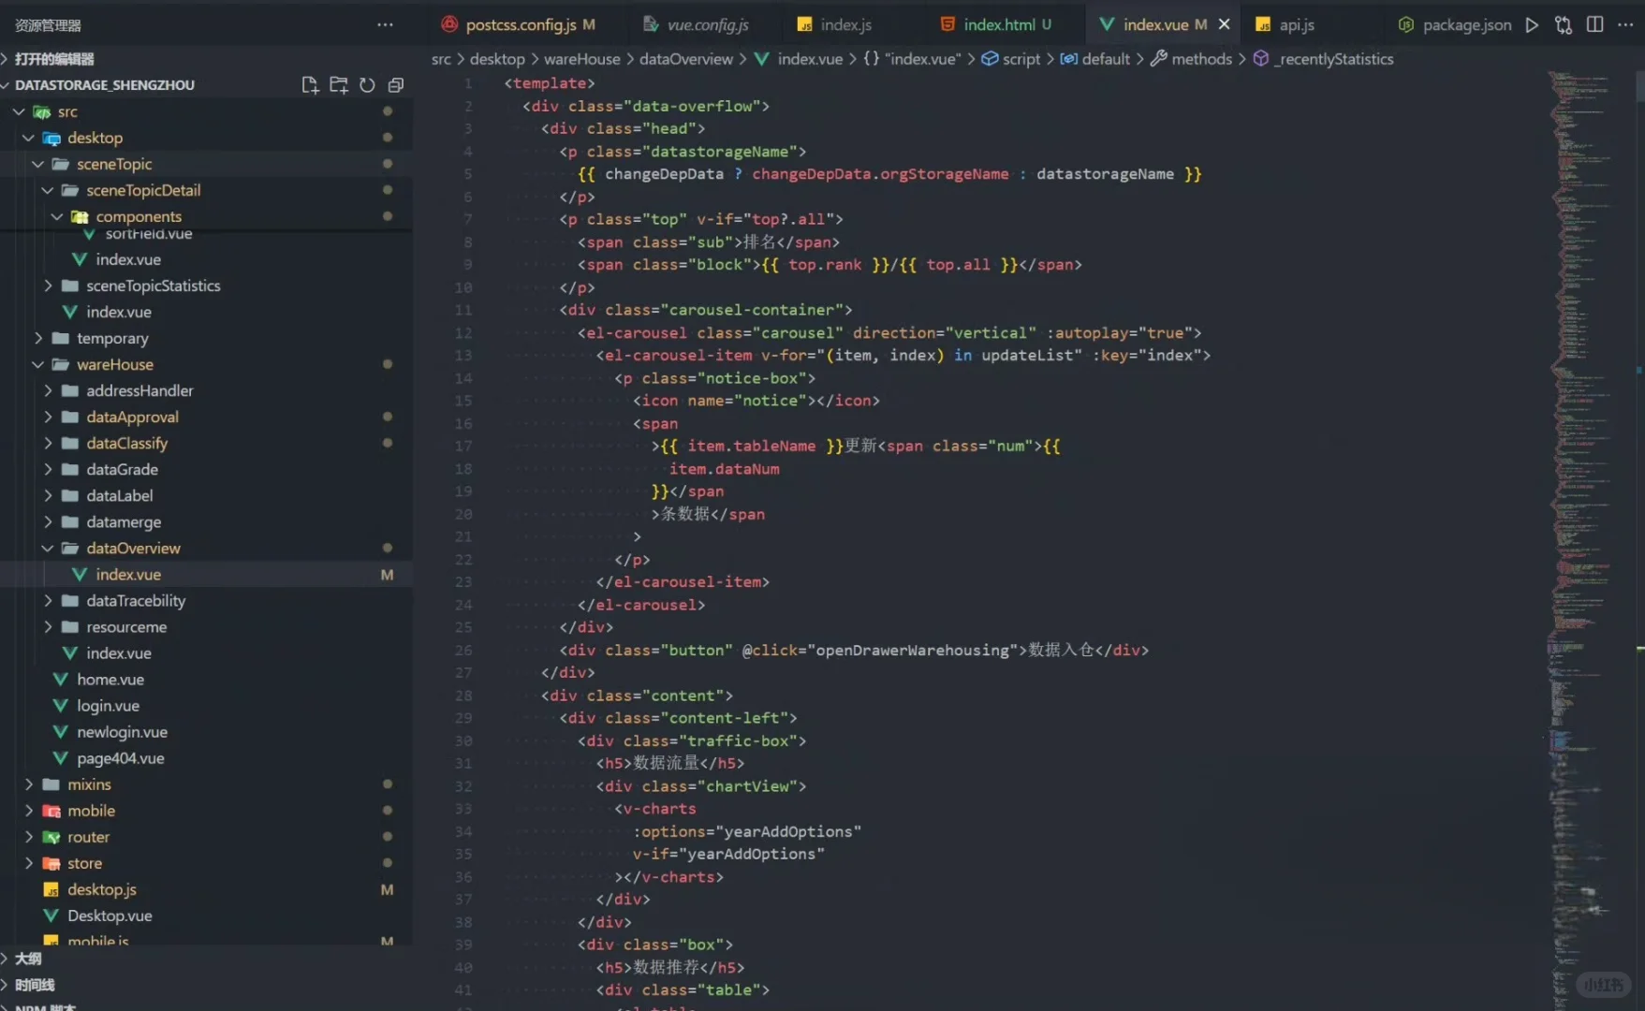Click the src breadcrumb segment
The image size is (1645, 1011).
[x=441, y=59]
